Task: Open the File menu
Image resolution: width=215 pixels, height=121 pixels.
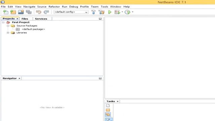Action: (x=3, y=7)
